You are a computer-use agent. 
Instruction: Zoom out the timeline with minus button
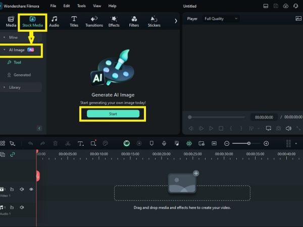click(227, 143)
